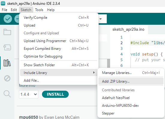Open the Debug sidebar icon
This screenshot has width=165, height=119.
[x=7, y=78]
